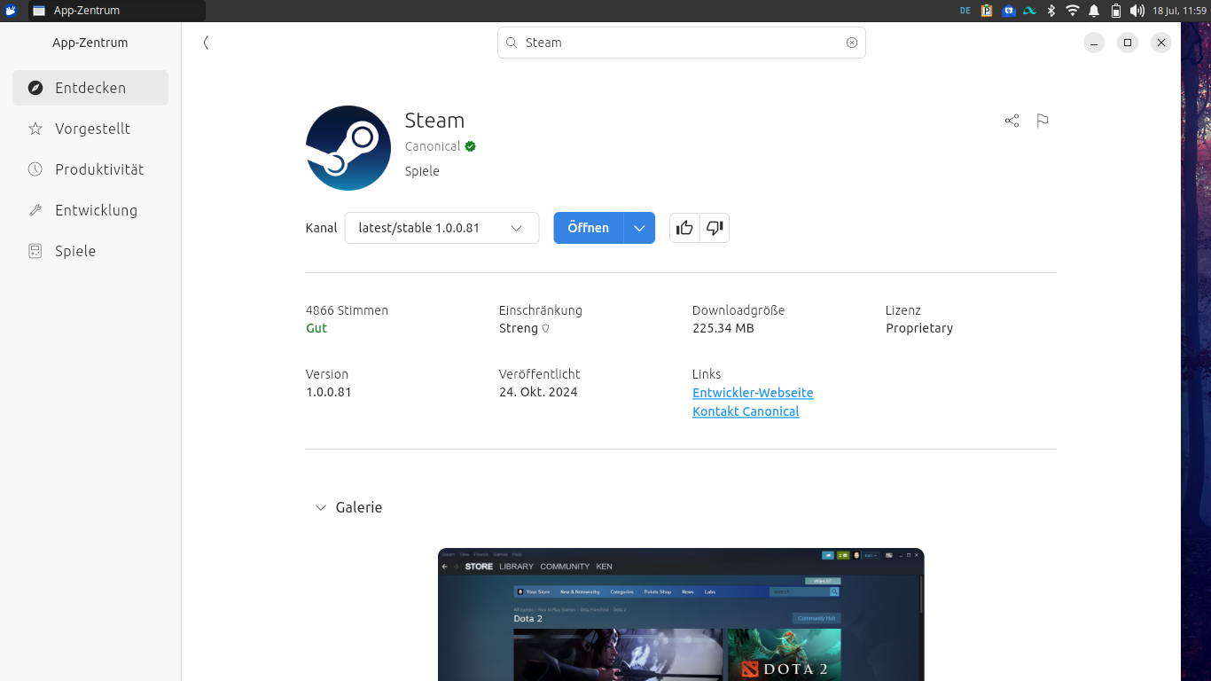Click the Spiele category label under Canonical
1211x681 pixels.
pos(422,171)
